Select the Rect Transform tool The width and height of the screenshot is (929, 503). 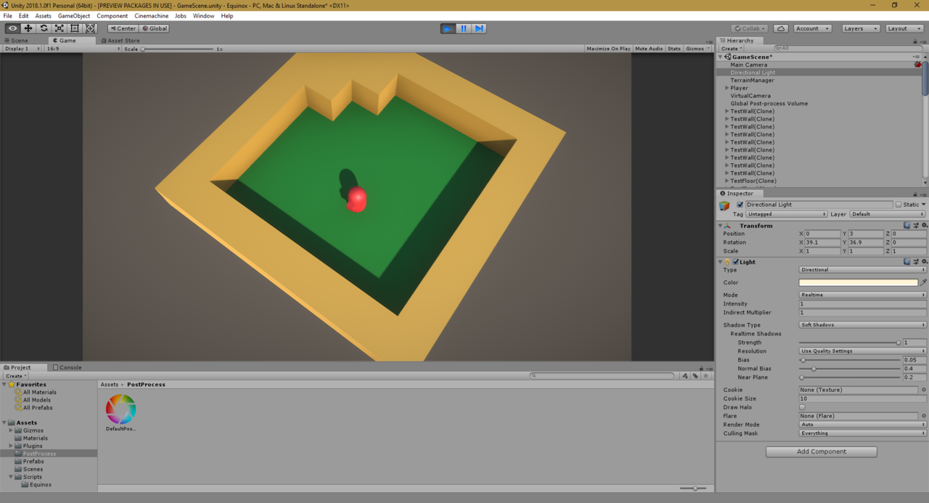75,28
